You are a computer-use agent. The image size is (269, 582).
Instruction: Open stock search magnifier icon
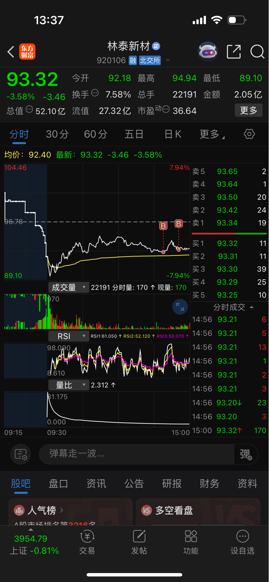[x=257, y=52]
